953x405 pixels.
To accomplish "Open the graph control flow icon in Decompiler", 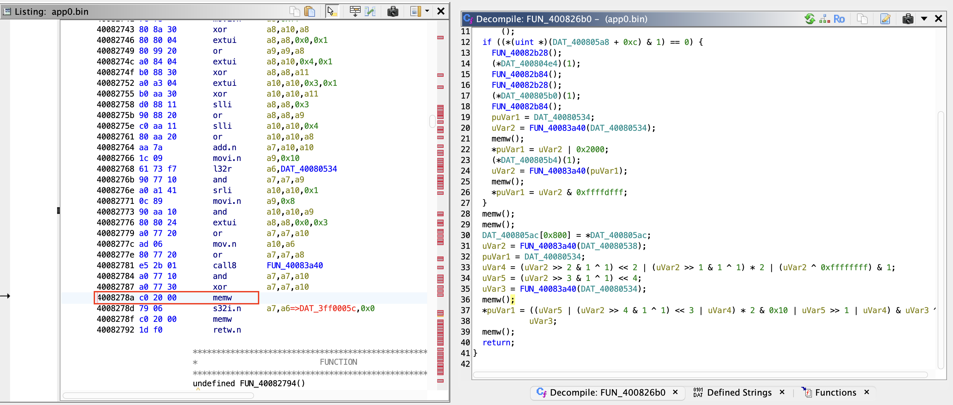I will coord(824,19).
